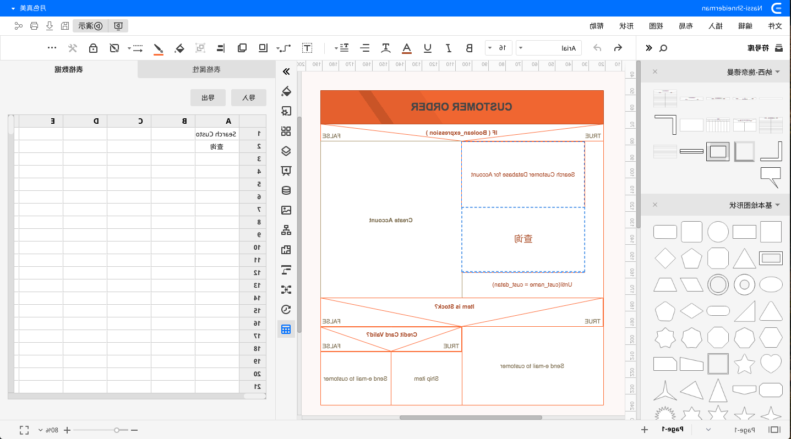Click the text alignment icon
791x439 pixels.
pyautogui.click(x=365, y=48)
